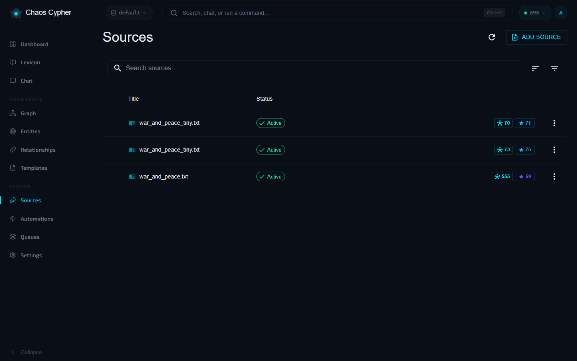Click the Templates document icon

pos(13,168)
